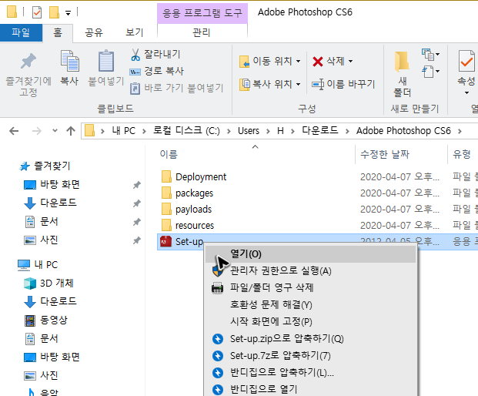Select the resources folder
The image size is (478, 396).
(x=195, y=226)
